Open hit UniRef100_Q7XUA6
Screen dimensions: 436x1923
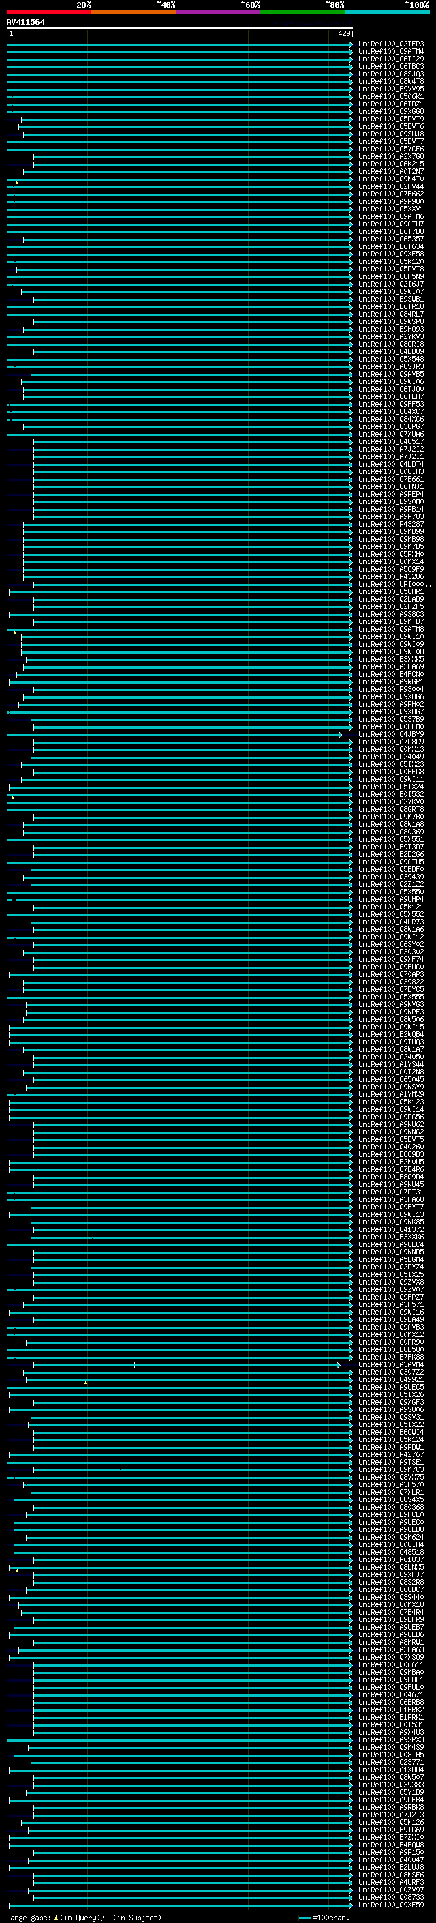tap(391, 434)
